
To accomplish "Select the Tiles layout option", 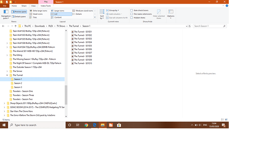I will coord(33,17).
